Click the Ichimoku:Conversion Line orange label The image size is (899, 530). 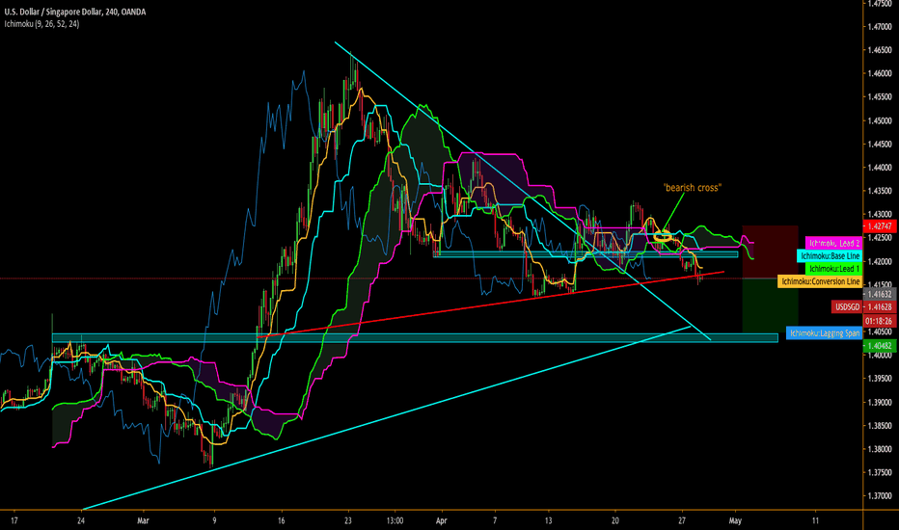click(820, 280)
